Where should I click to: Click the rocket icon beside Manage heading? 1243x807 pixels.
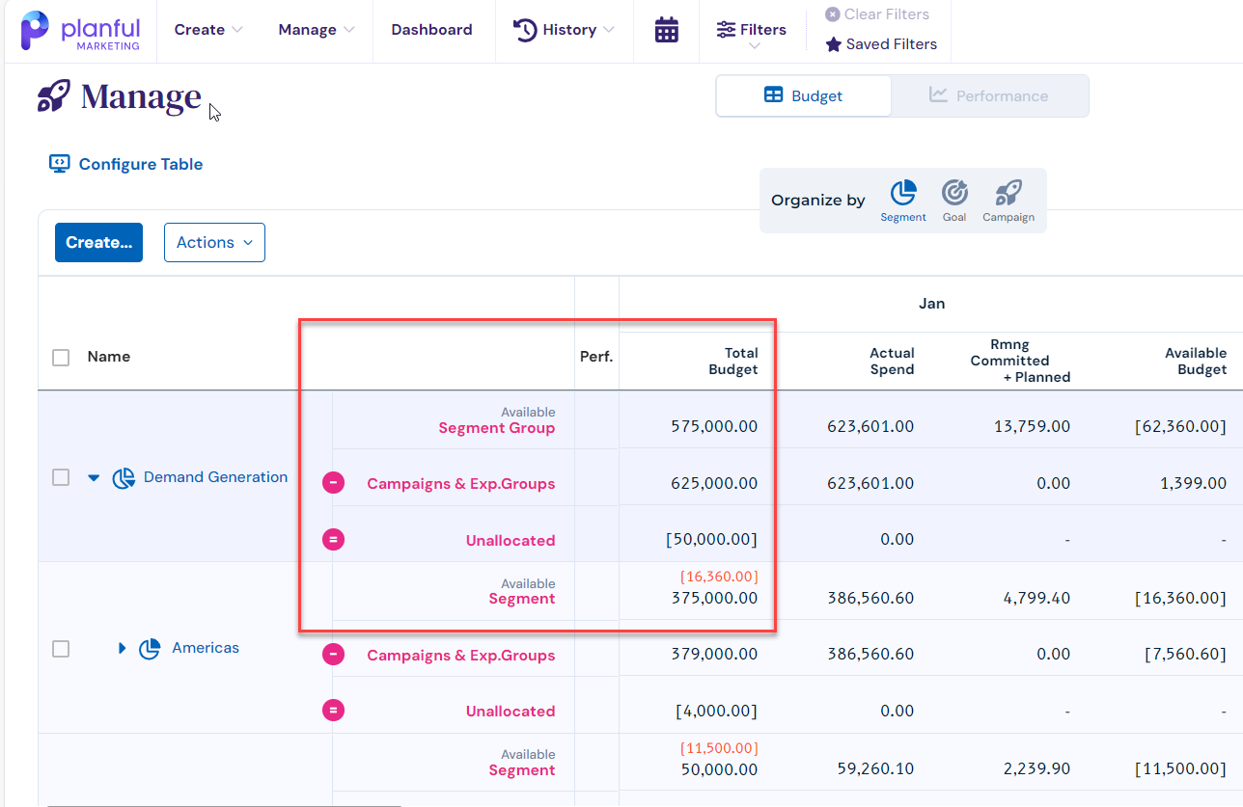point(54,95)
